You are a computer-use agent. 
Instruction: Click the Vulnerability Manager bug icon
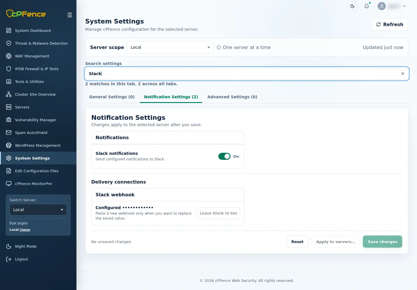click(9, 120)
